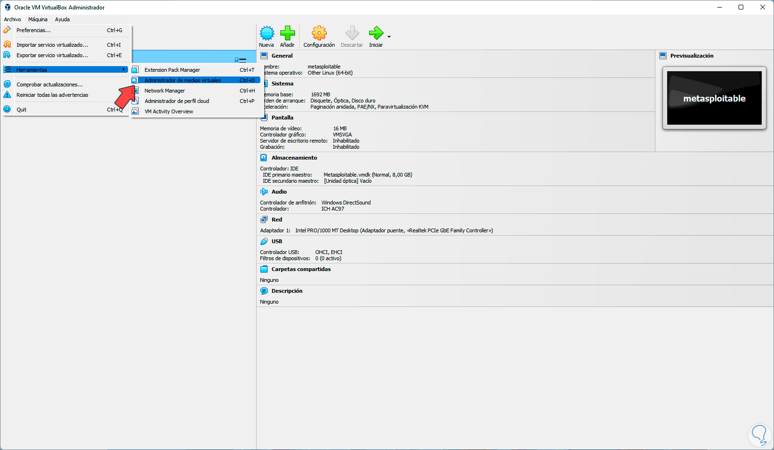The width and height of the screenshot is (774, 450).
Task: Click the metasploitable preview thumbnail
Action: [x=714, y=98]
